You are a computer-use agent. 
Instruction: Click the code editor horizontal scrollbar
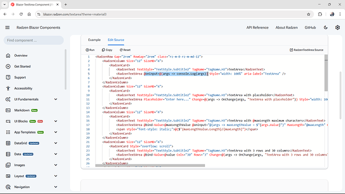coord(150,165)
